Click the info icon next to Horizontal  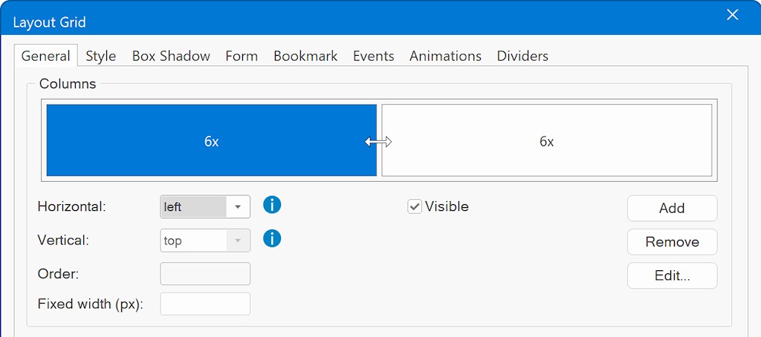click(x=272, y=206)
